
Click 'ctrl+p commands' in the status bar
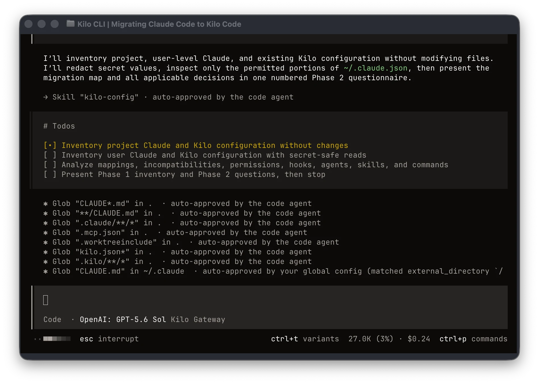coord(474,339)
